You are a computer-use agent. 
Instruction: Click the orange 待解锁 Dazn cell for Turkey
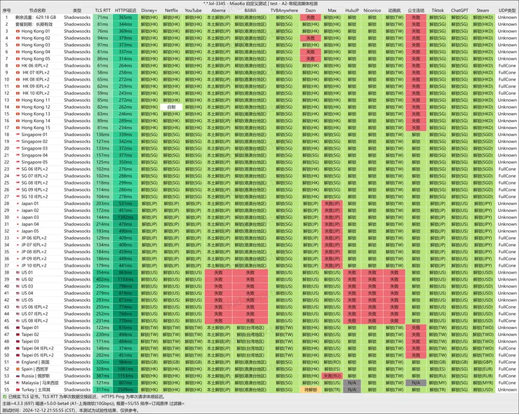pyautogui.click(x=311, y=390)
